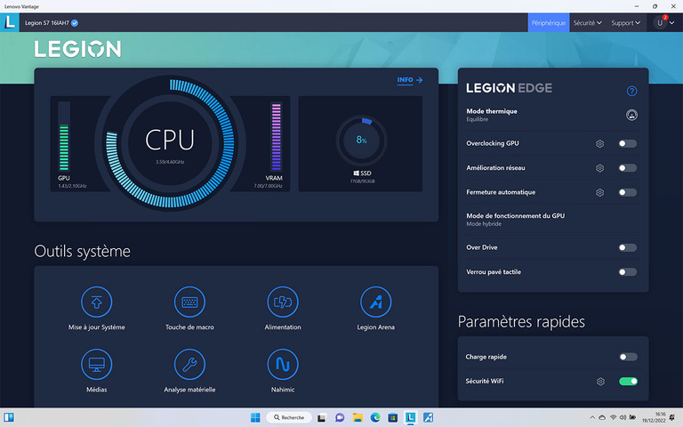Click the Outils système heading
This screenshot has height=427, width=683.
point(83,252)
